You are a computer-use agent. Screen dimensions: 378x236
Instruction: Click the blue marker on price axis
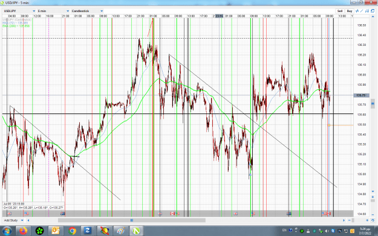pyautogui.click(x=373, y=104)
